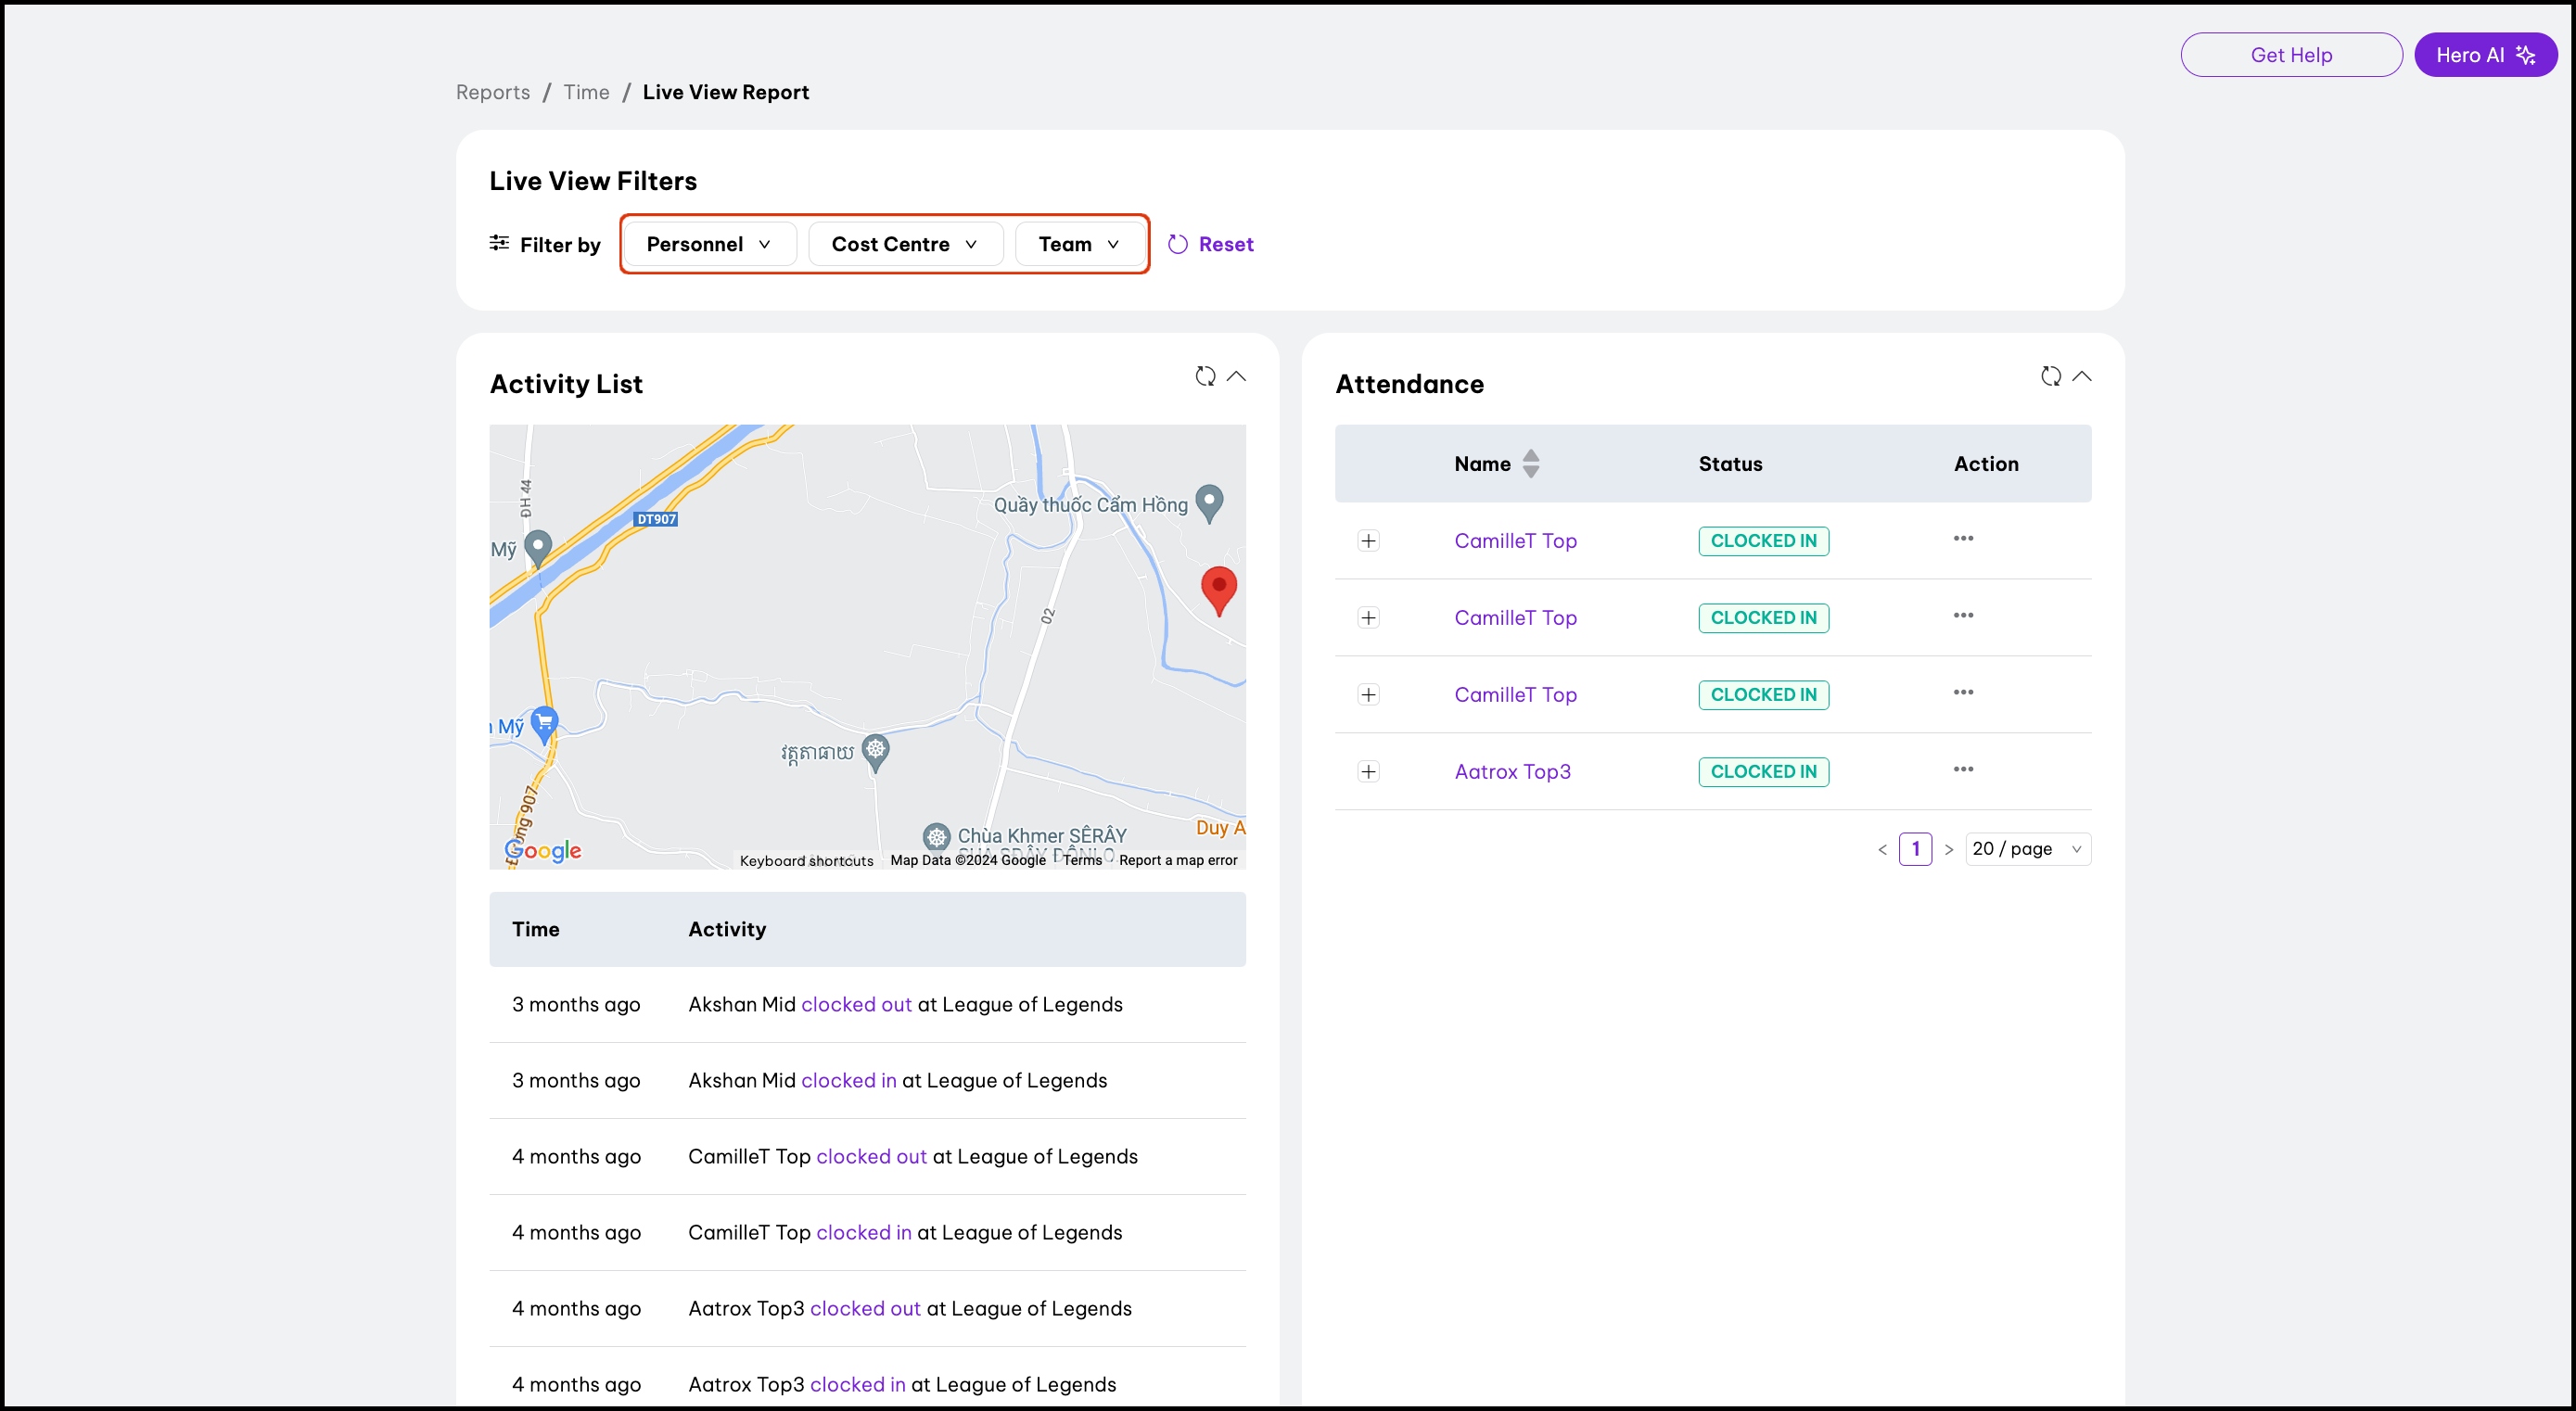
Task: Expand the Aatrox Top3 attendance row
Action: [x=1368, y=772]
